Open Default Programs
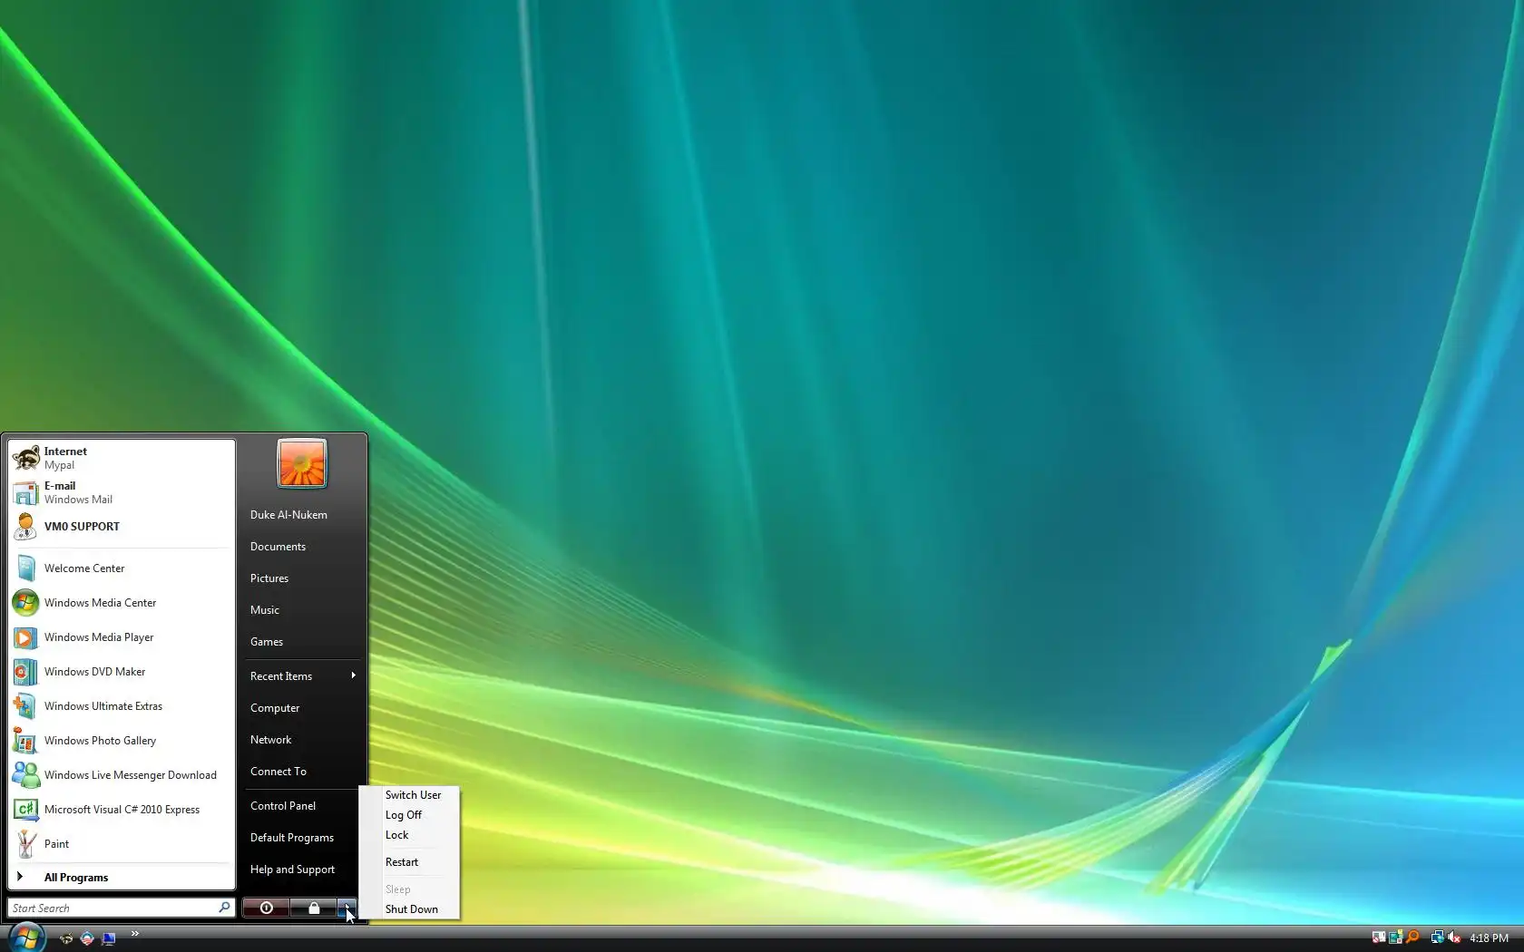The image size is (1524, 952). [303, 838]
